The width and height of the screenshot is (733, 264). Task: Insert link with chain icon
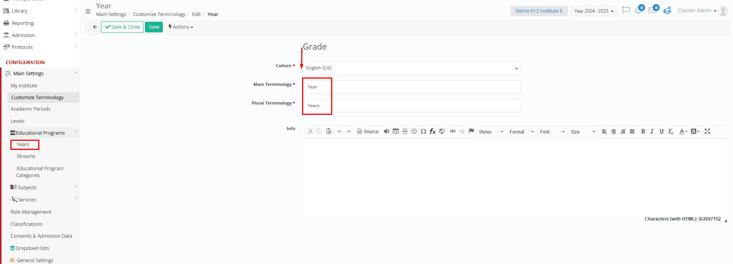[x=453, y=131]
